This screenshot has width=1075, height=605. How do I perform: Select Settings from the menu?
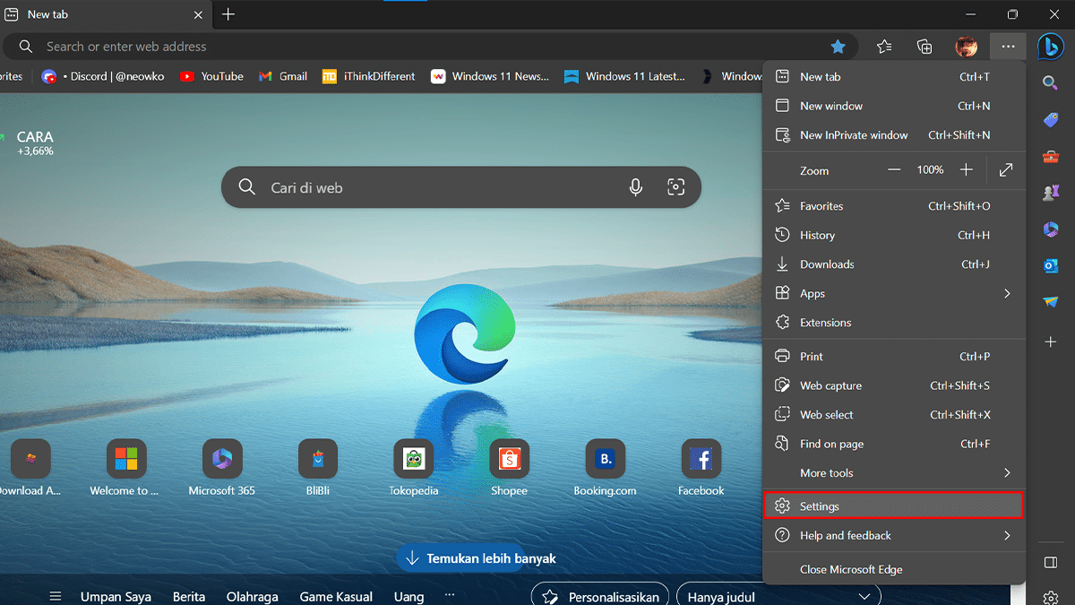pyautogui.click(x=892, y=506)
